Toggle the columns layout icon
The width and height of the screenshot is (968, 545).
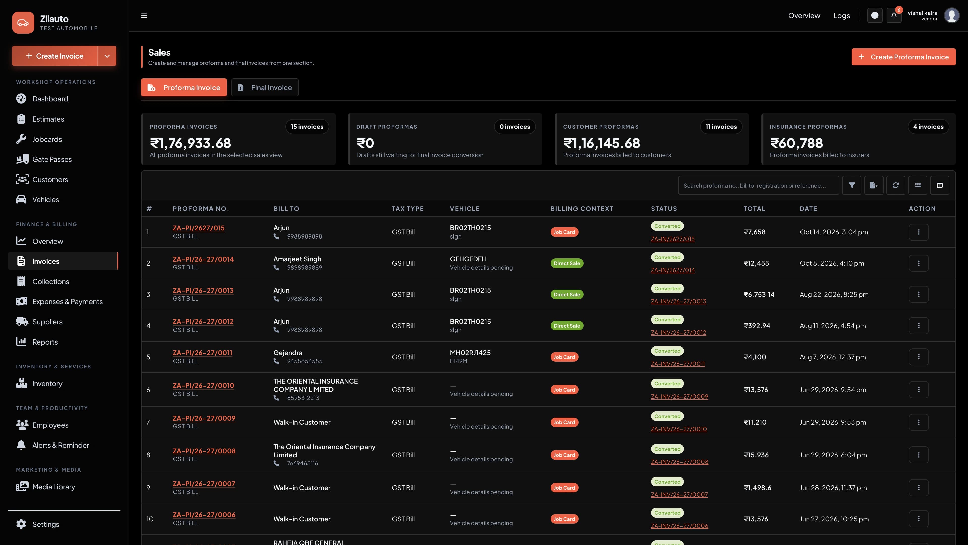(x=940, y=185)
